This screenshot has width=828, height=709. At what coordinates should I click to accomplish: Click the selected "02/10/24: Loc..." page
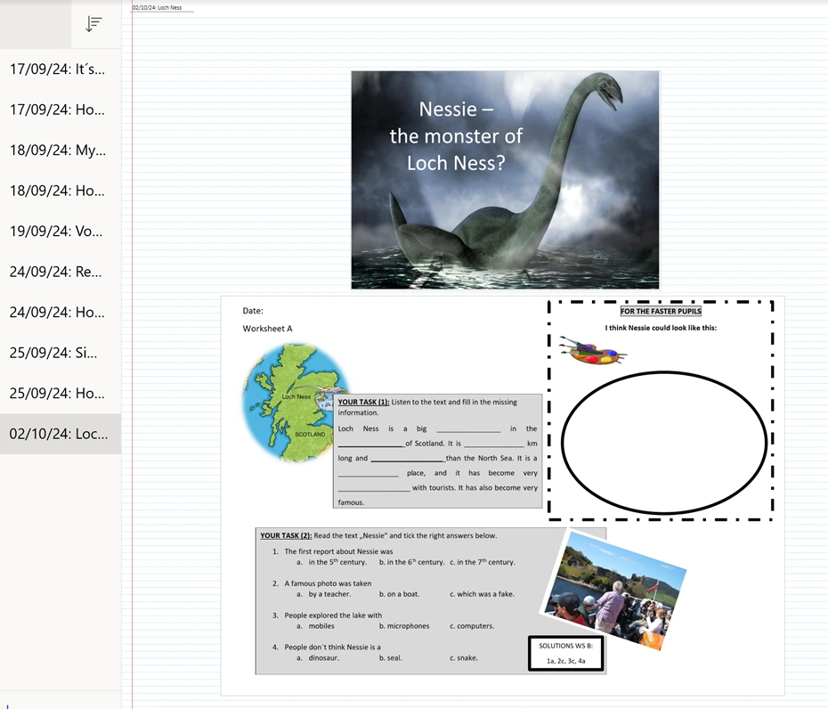click(x=58, y=435)
